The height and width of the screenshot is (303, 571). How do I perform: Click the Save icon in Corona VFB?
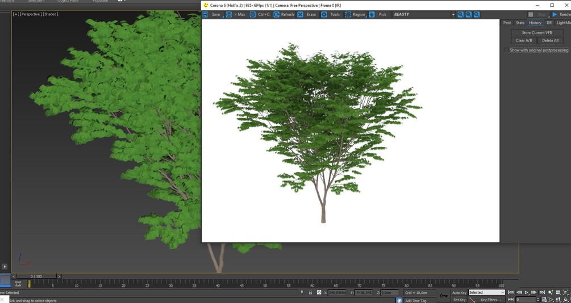click(x=205, y=15)
